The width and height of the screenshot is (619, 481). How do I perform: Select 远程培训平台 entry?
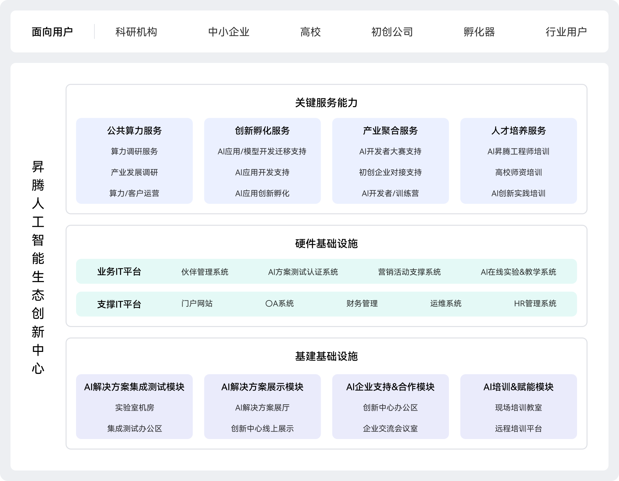(519, 429)
